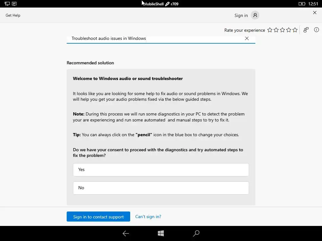Clear the search box with the X icon
This screenshot has width=322, height=241.
247,38
